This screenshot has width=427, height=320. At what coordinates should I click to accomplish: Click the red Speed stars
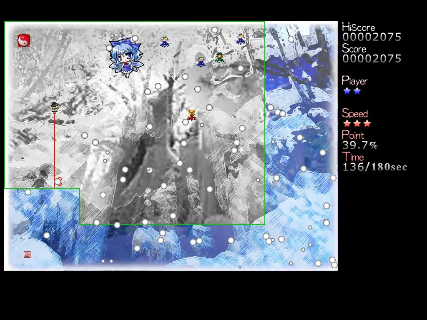[x=357, y=123]
